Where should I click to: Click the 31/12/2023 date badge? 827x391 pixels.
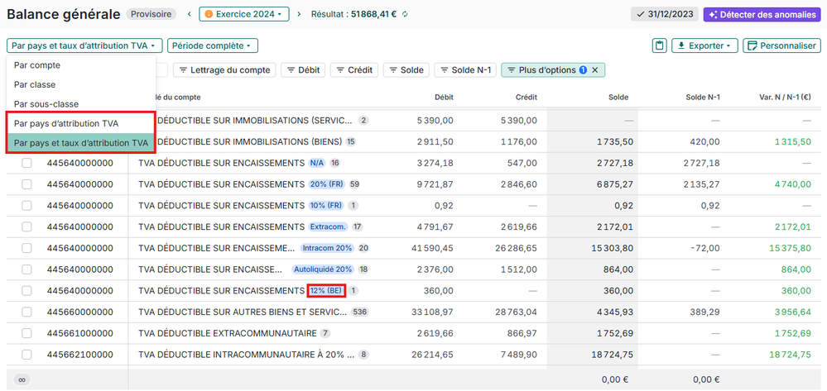coord(664,15)
